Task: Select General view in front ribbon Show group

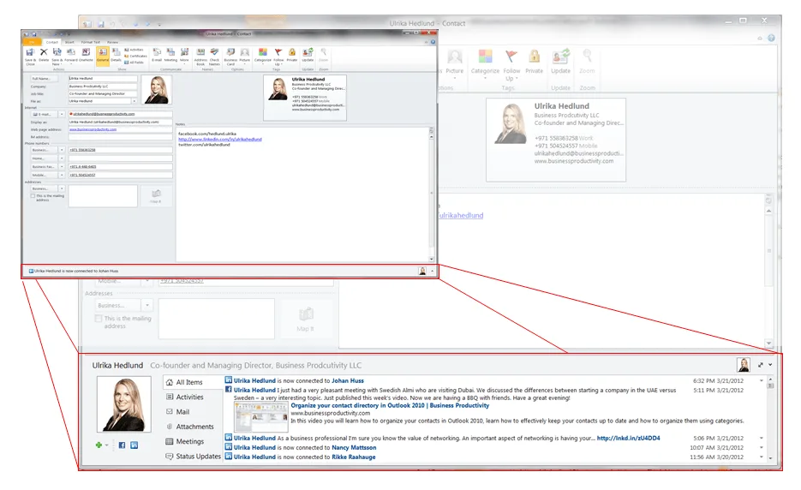Action: [103, 55]
